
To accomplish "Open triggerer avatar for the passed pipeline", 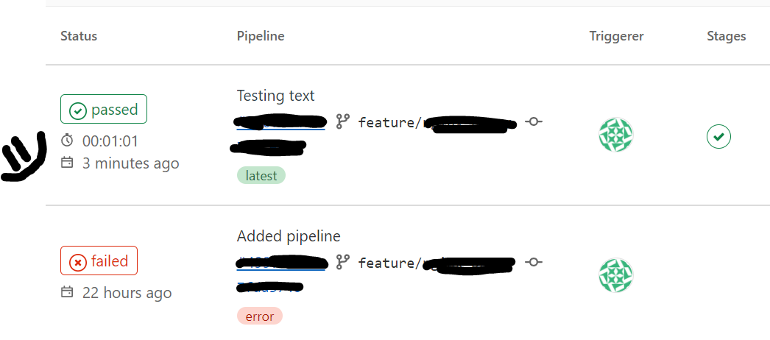I will (x=616, y=135).
